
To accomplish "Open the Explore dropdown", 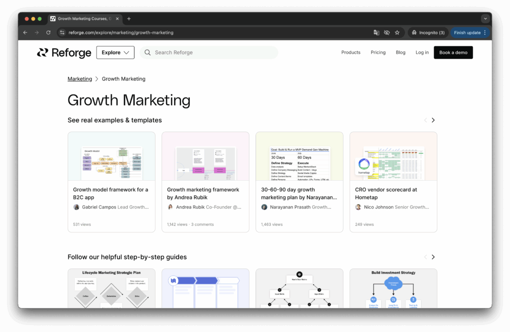I will coord(115,52).
